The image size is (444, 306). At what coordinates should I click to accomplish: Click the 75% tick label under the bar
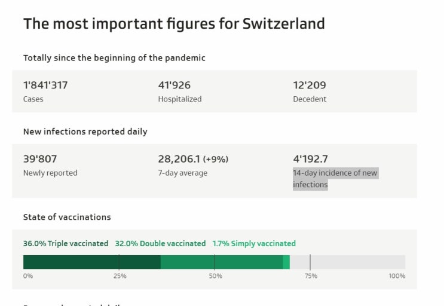click(311, 276)
